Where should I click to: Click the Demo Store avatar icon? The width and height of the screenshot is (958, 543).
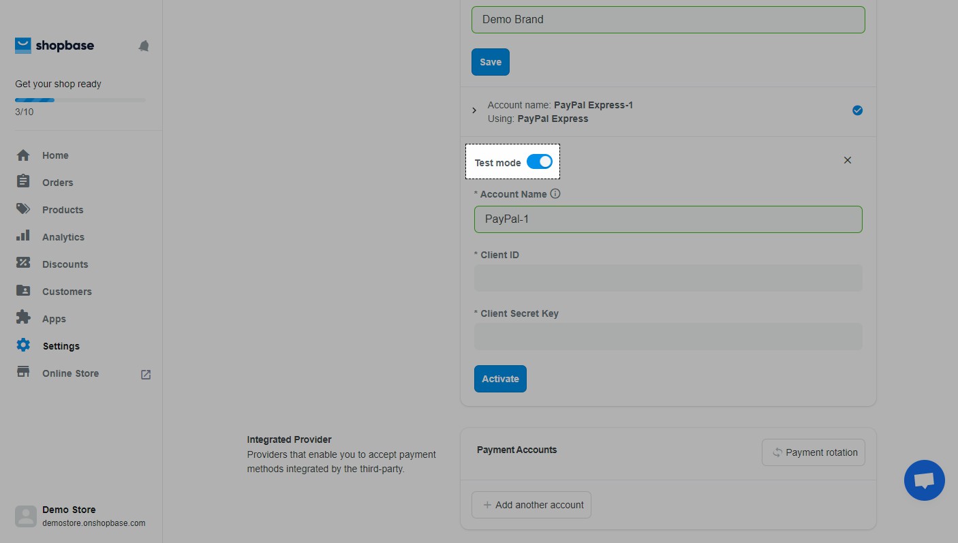click(26, 516)
